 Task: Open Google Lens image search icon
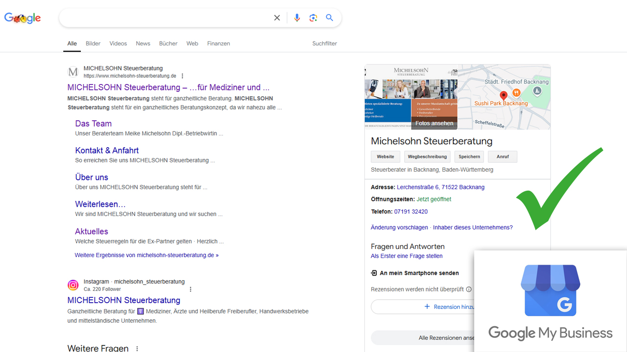click(313, 18)
